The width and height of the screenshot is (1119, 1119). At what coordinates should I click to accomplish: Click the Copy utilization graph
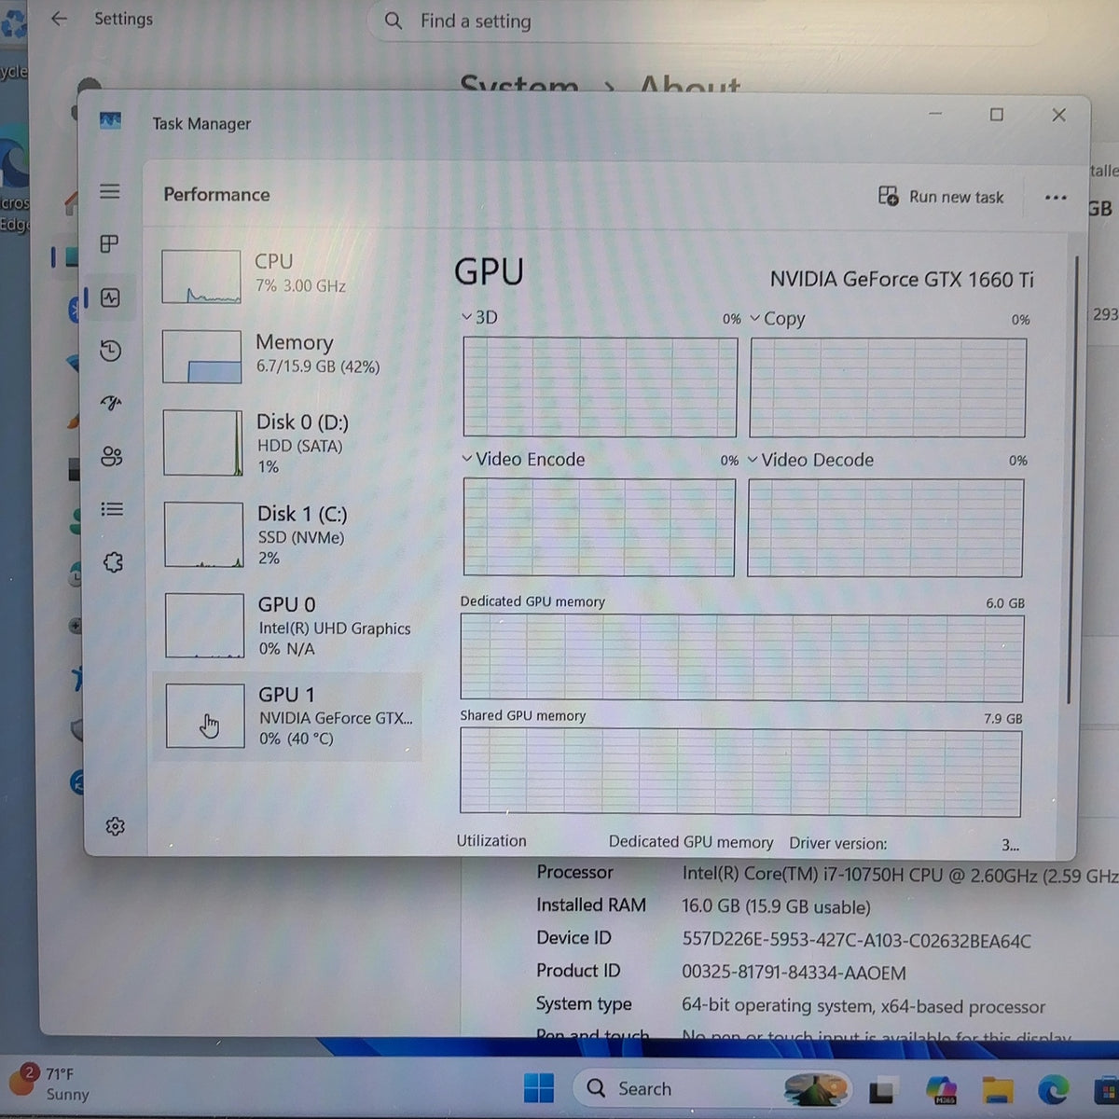(x=888, y=388)
